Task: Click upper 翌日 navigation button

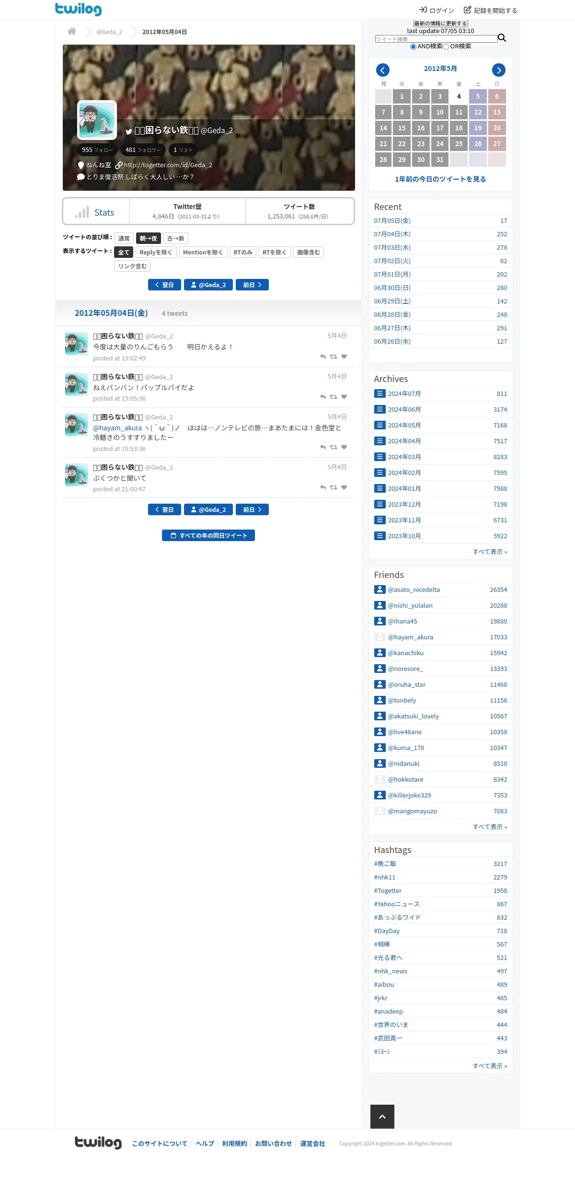Action: 164,285
